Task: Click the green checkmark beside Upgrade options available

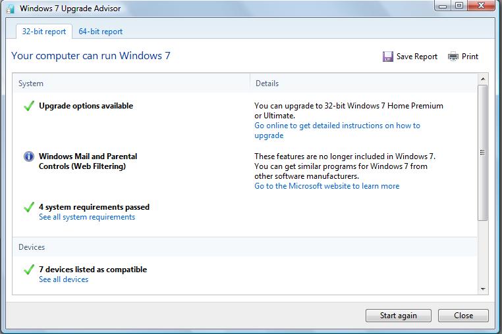Action: [29, 106]
